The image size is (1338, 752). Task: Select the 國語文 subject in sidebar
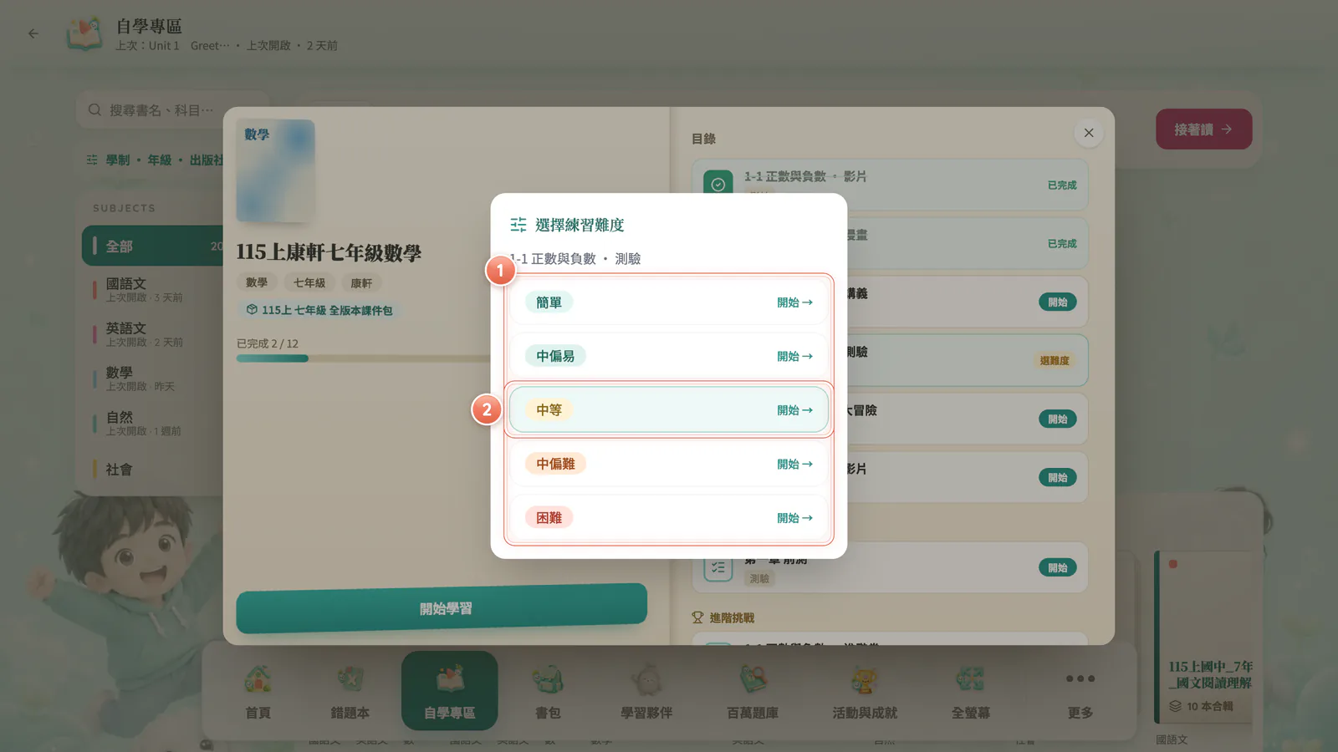(x=152, y=289)
